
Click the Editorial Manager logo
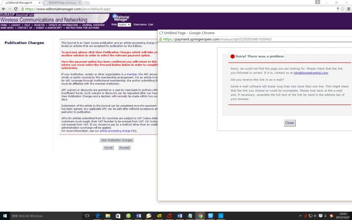point(121,18)
